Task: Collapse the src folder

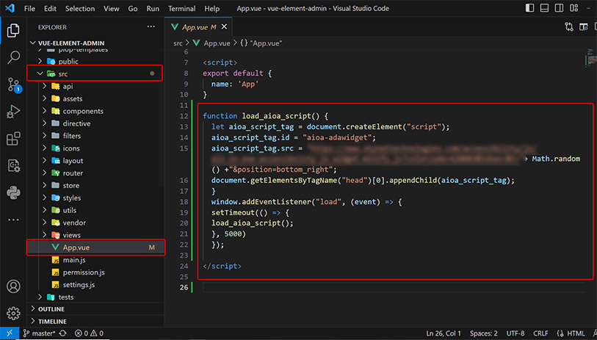Action: pos(62,74)
